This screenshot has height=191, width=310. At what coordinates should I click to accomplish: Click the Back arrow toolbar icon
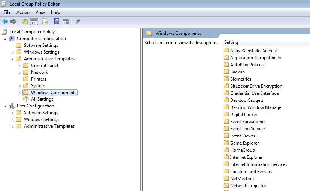click(x=5, y=21)
